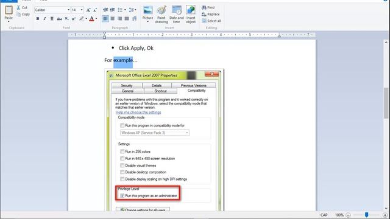
Task: Start a bulleted list
Action: (120, 10)
